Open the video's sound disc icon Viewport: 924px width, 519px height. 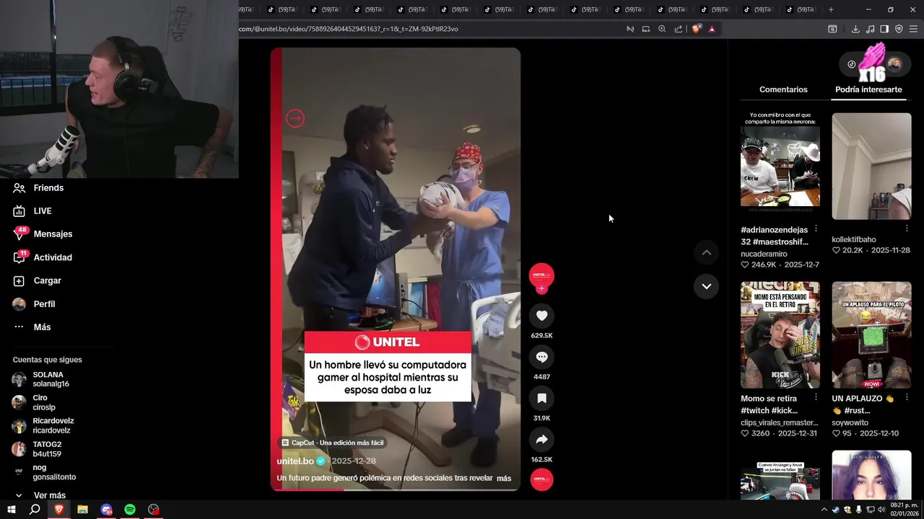pyautogui.click(x=541, y=479)
